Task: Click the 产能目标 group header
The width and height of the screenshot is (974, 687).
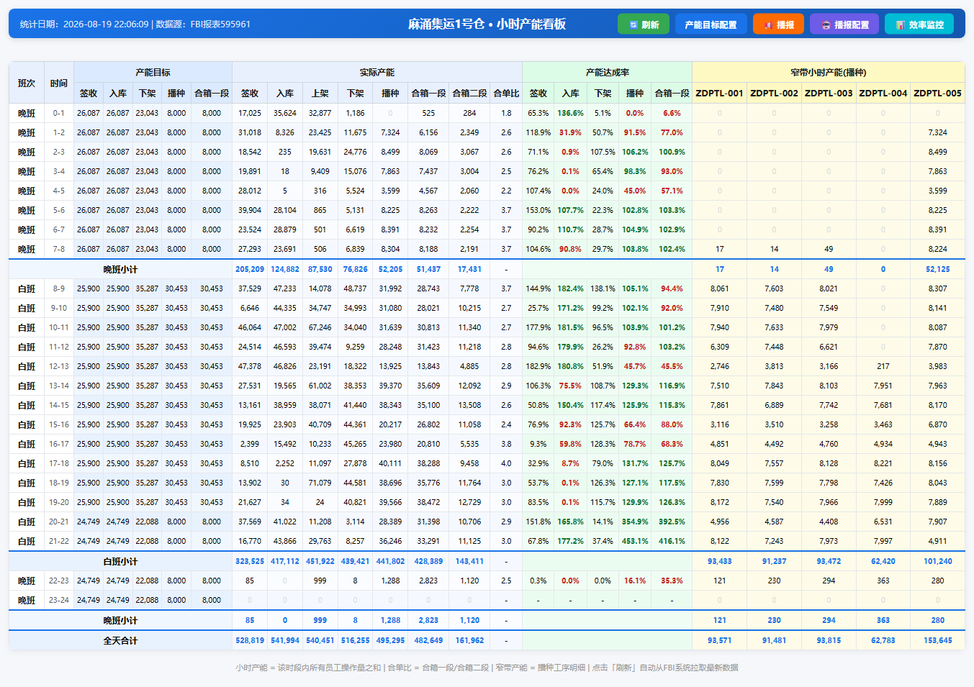Action: click(153, 73)
